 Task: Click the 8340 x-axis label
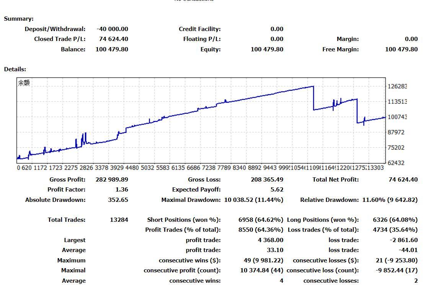239,168
